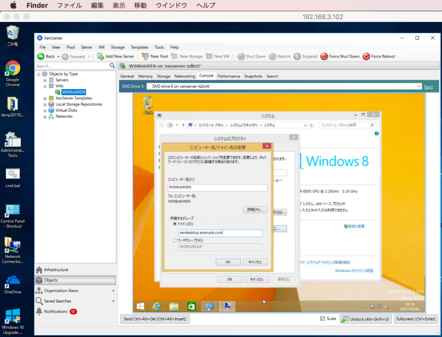Viewport: 442px width, 337px height.
Task: Select Windows 10 Upgrade desktop icon
Action: (x=13, y=321)
